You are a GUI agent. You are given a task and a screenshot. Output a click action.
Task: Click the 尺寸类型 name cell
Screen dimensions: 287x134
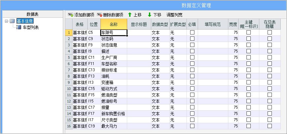coord(114,120)
